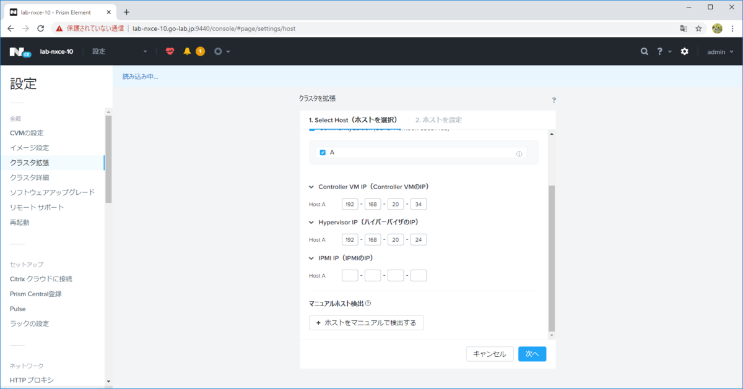Click the browser back arrow

[11, 28]
